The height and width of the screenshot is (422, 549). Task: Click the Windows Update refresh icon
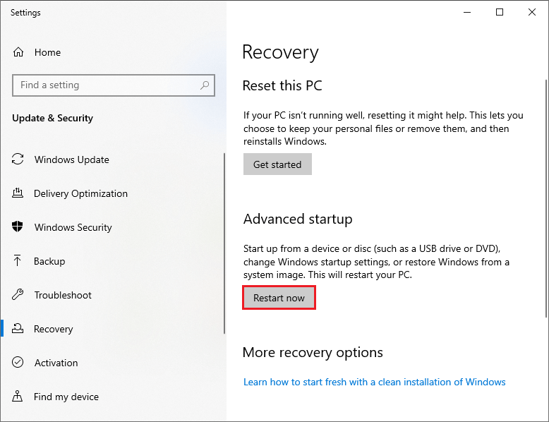click(18, 159)
